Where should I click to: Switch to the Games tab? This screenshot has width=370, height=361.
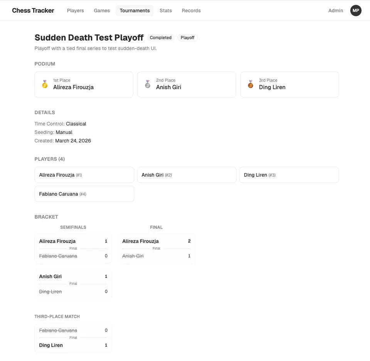(102, 11)
